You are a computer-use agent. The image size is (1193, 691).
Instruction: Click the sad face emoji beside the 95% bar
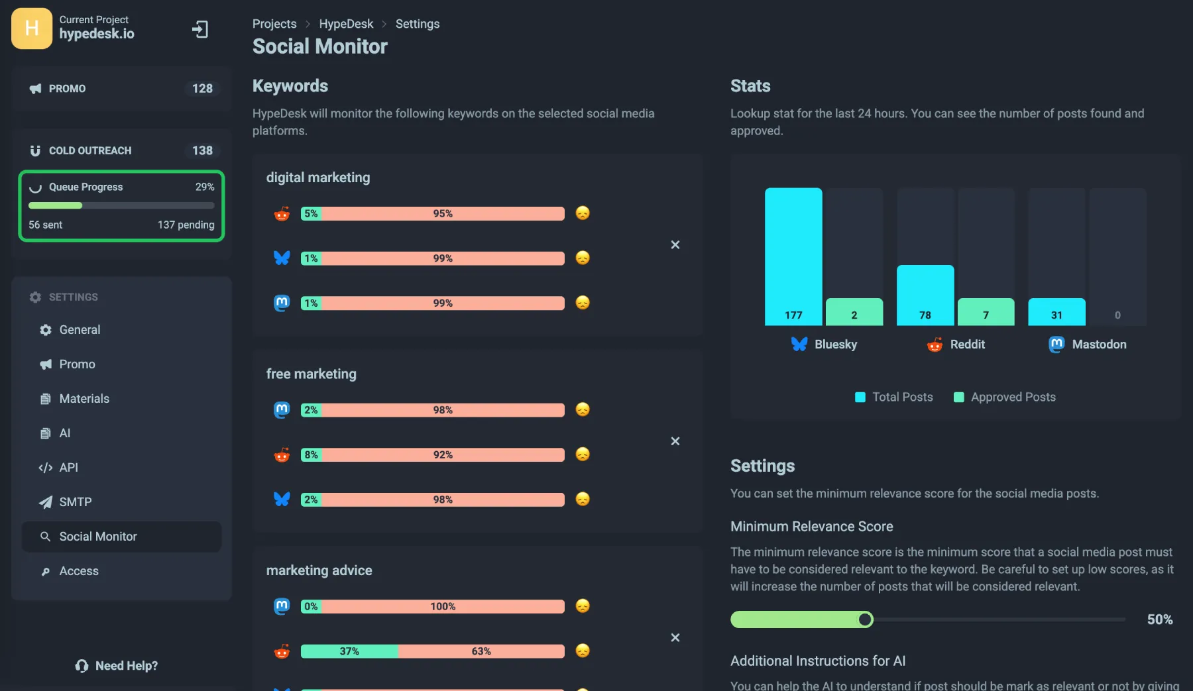(x=582, y=213)
